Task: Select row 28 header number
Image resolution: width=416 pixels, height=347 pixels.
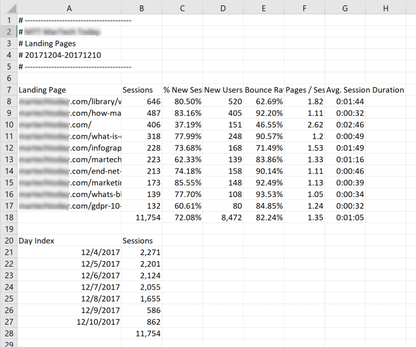Action: pyautogui.click(x=8, y=333)
